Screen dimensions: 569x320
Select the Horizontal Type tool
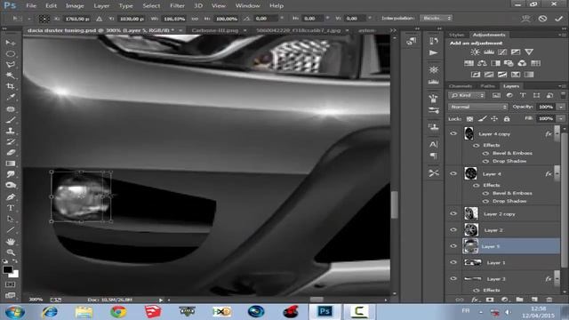click(x=10, y=208)
